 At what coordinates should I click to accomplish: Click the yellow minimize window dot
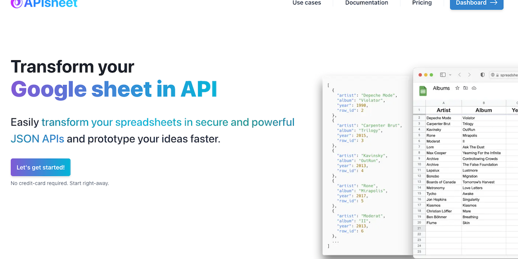pos(426,75)
